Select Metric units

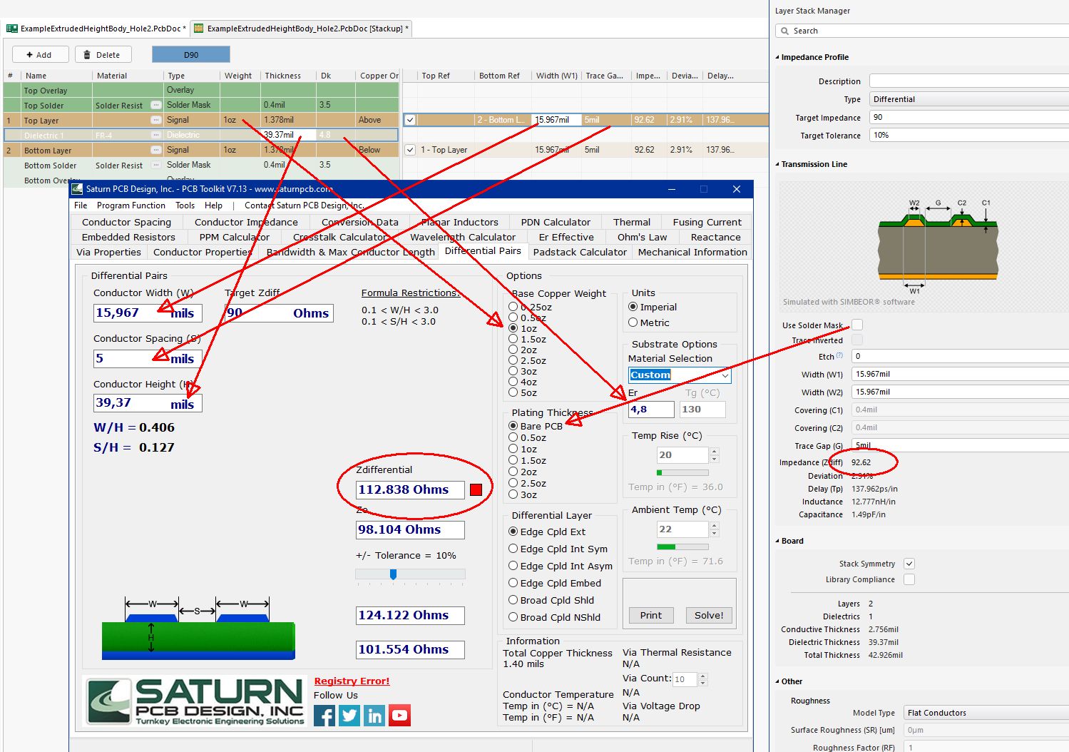pos(633,322)
